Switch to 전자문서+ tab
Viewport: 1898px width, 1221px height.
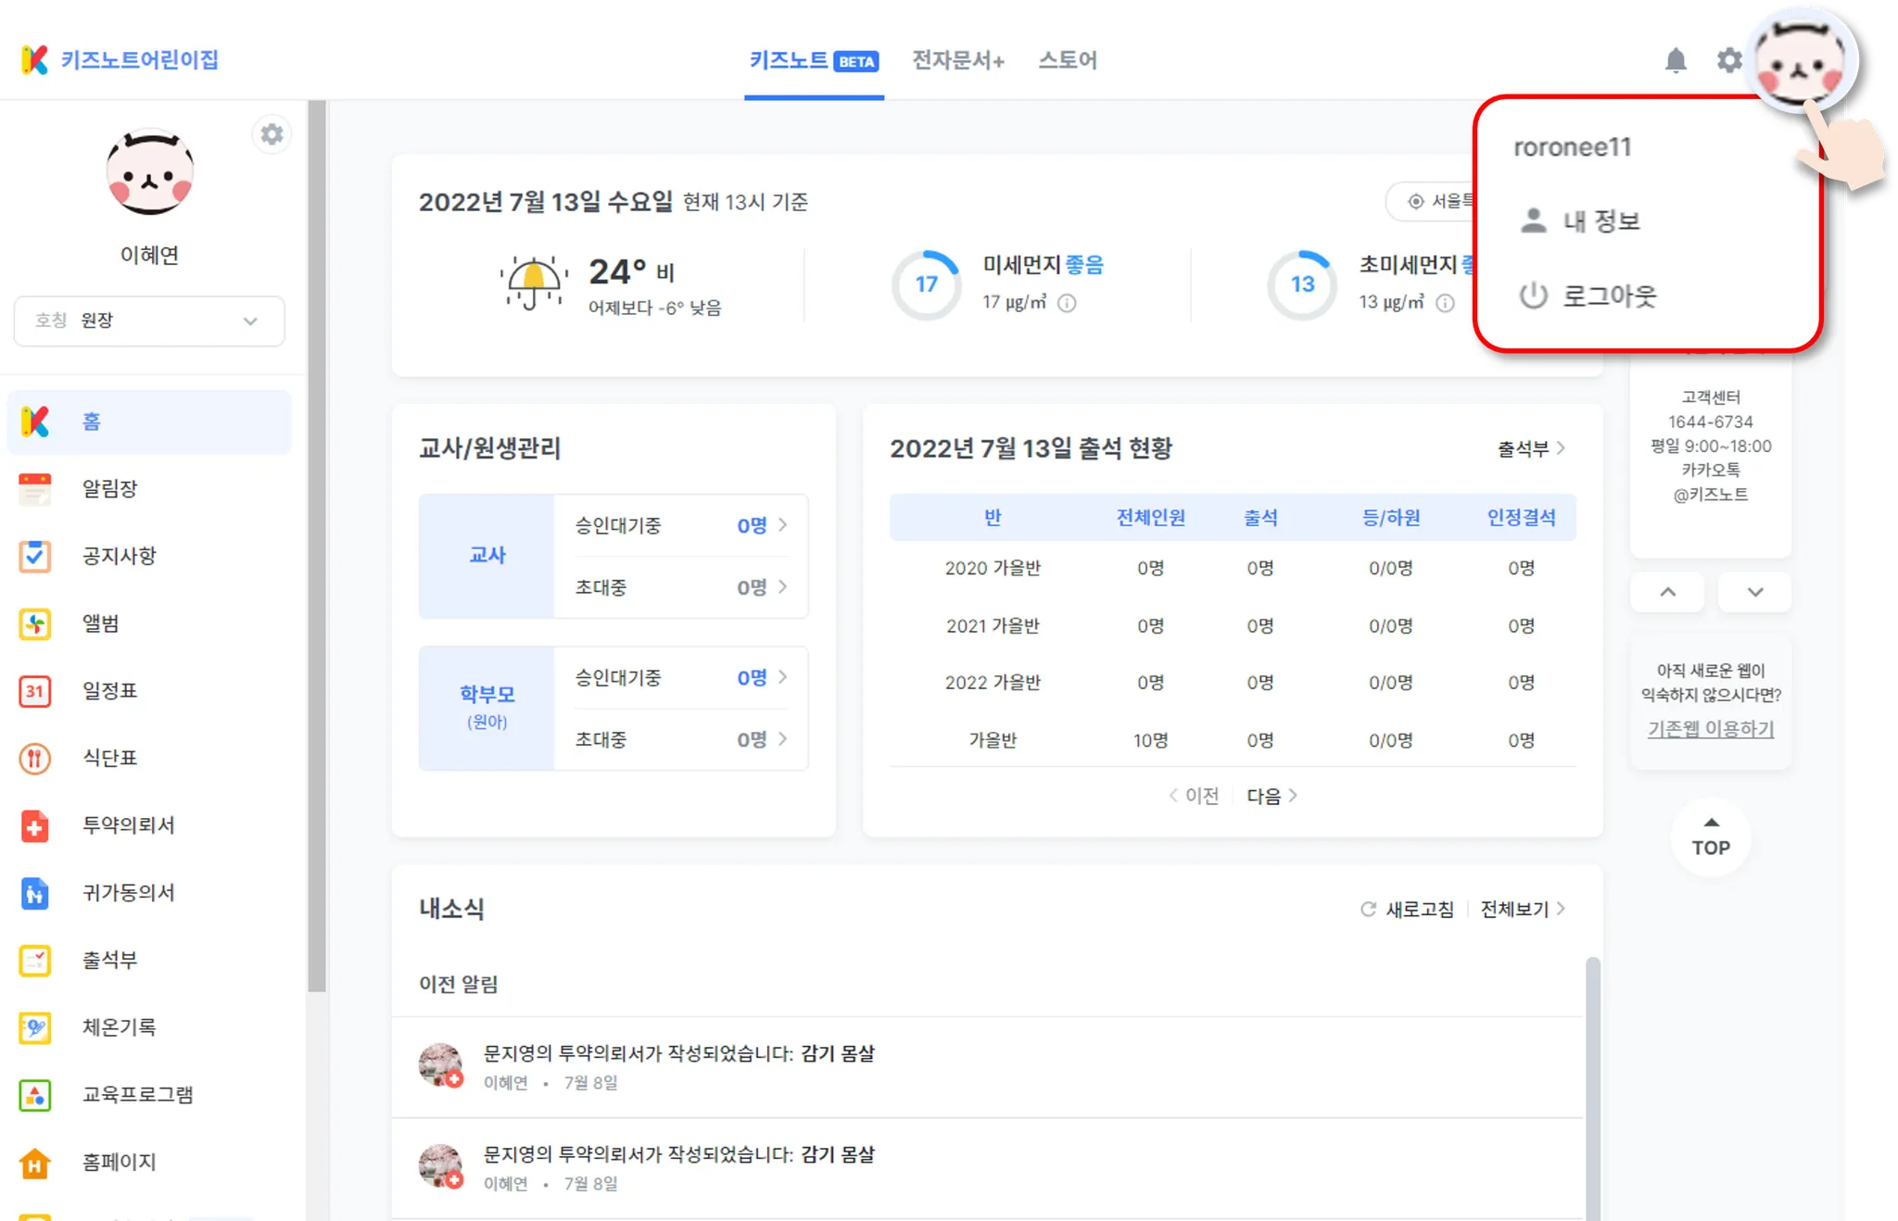957,61
